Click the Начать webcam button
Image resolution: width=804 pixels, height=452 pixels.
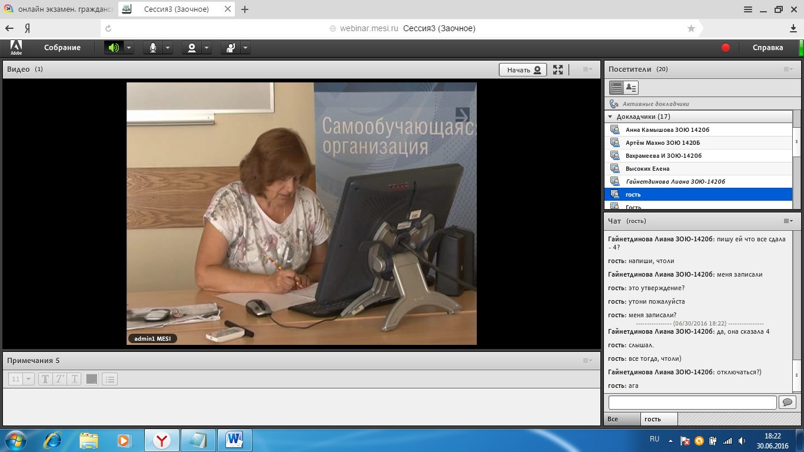point(523,69)
